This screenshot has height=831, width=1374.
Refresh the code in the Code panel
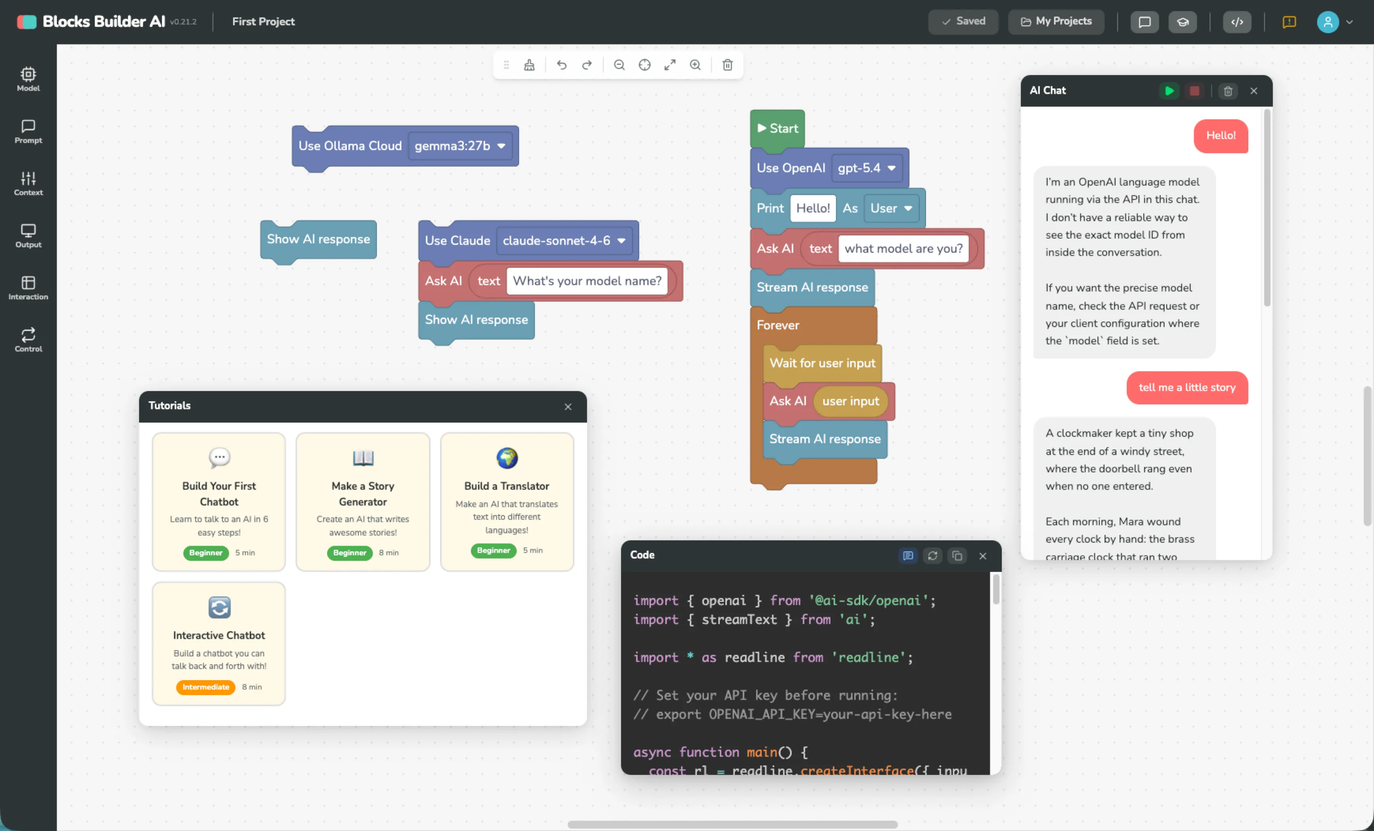tap(932, 556)
